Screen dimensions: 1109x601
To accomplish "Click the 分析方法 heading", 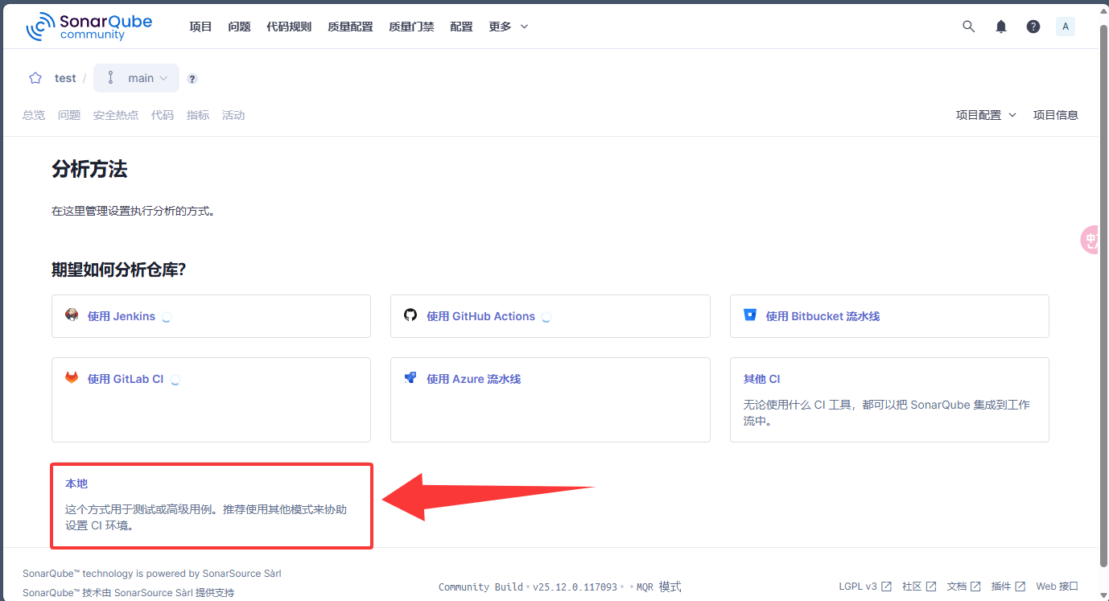I will (89, 170).
